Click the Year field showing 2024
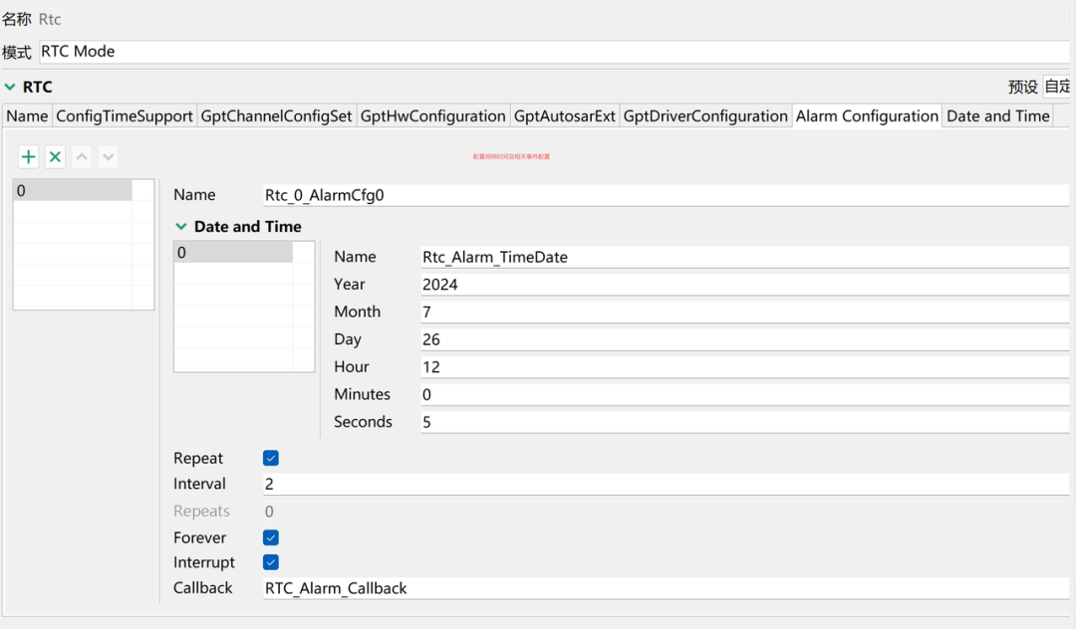The height and width of the screenshot is (629, 1076). (x=742, y=285)
